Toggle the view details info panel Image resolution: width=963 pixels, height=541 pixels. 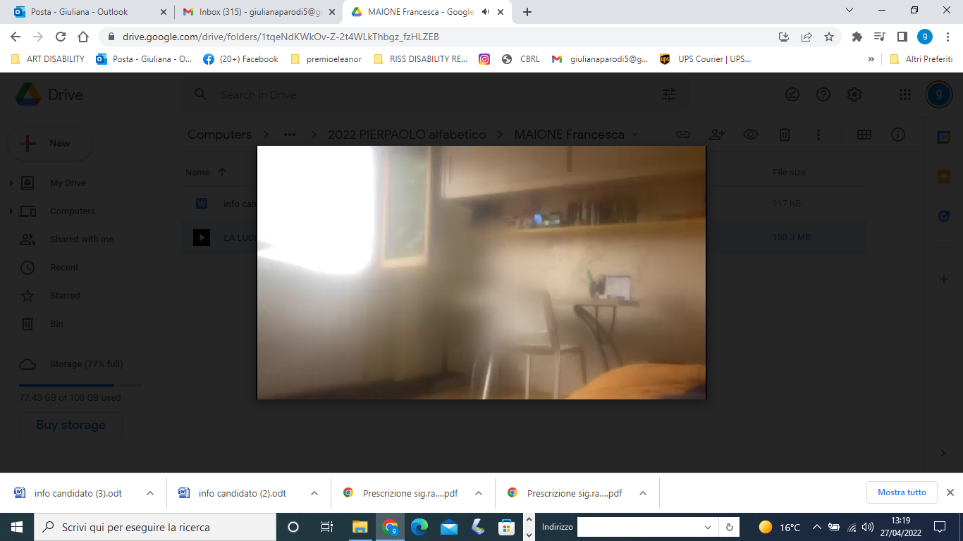(x=898, y=135)
